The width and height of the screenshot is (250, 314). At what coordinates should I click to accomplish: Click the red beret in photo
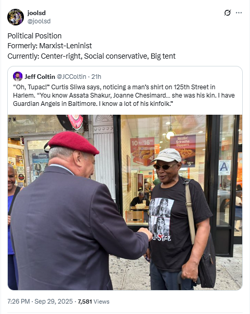73,143
